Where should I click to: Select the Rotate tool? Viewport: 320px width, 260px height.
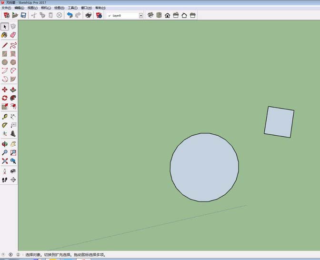[5, 98]
